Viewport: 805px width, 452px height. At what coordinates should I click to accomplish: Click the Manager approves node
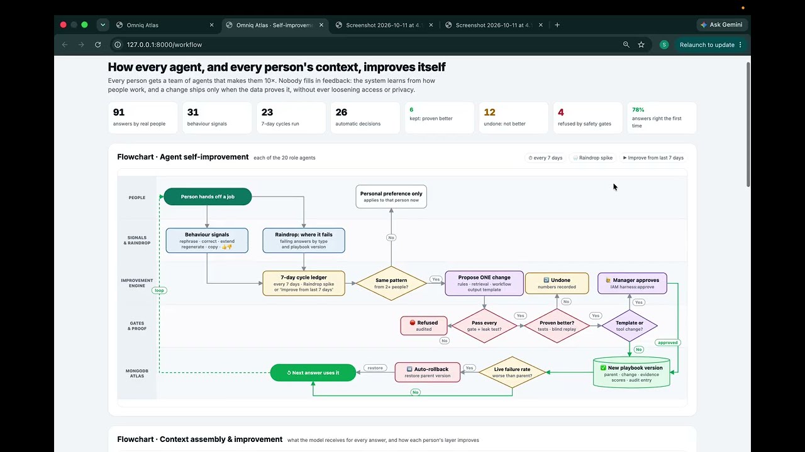(632, 283)
